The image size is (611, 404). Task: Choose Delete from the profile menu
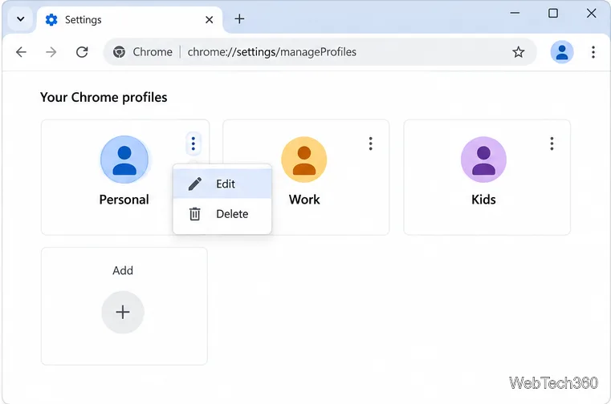point(222,214)
